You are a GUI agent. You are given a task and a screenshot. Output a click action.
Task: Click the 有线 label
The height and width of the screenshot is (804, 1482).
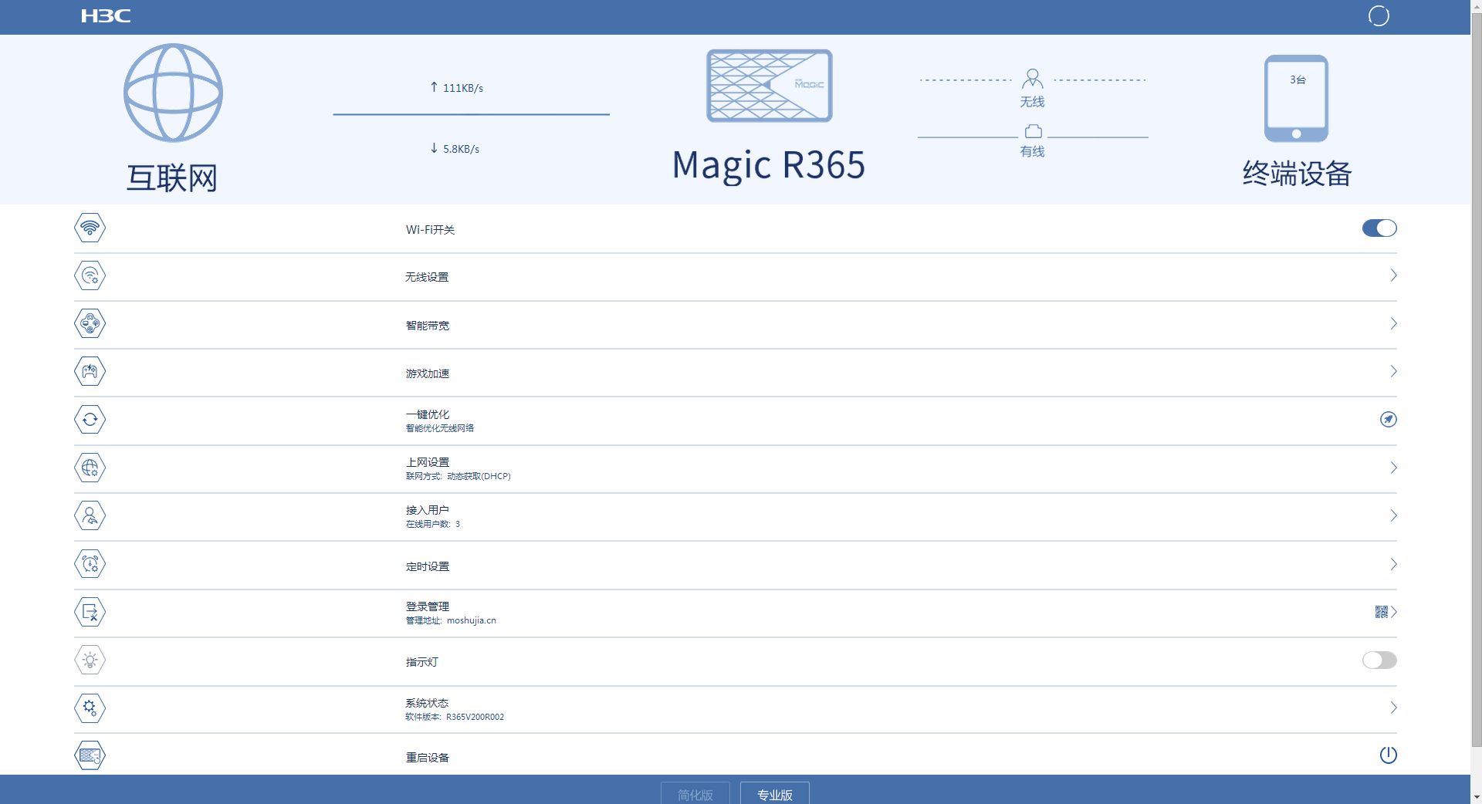1032,152
